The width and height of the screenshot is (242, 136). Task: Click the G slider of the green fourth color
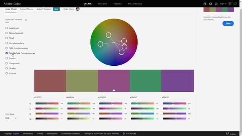point(143,108)
